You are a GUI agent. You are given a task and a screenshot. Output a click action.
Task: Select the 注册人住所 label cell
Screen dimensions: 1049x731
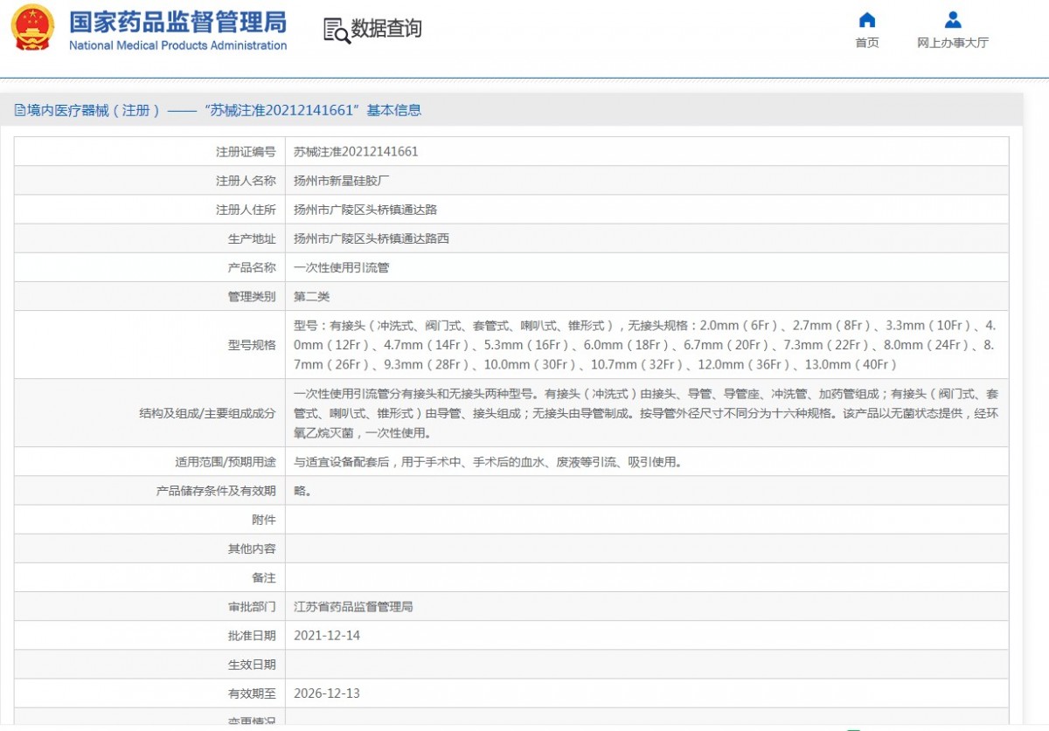tap(149, 210)
